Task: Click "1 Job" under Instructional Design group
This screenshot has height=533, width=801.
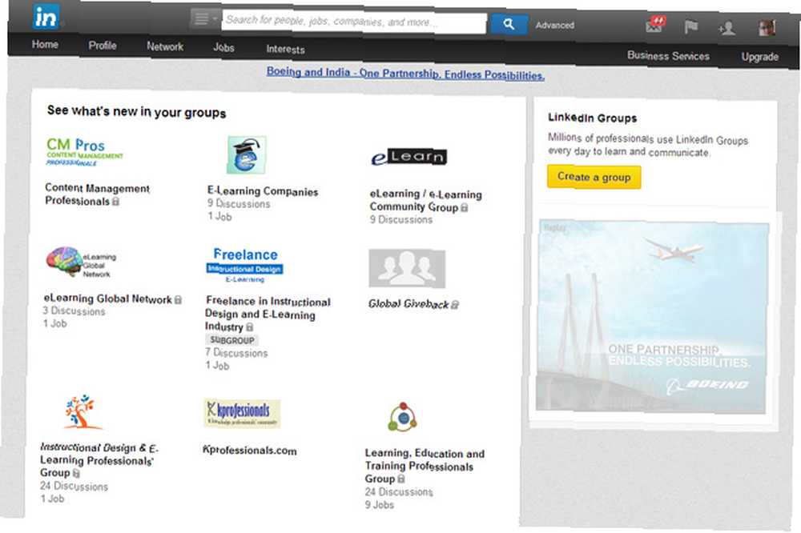Action: 53,499
